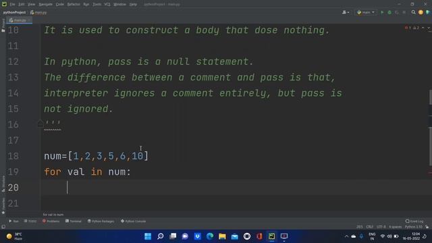
Task: Click the editor vertical scrollbar thumb
Action: click(431, 128)
